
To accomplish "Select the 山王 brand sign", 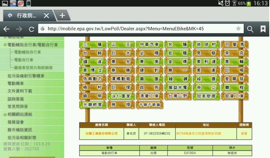I will (x=121, y=44).
